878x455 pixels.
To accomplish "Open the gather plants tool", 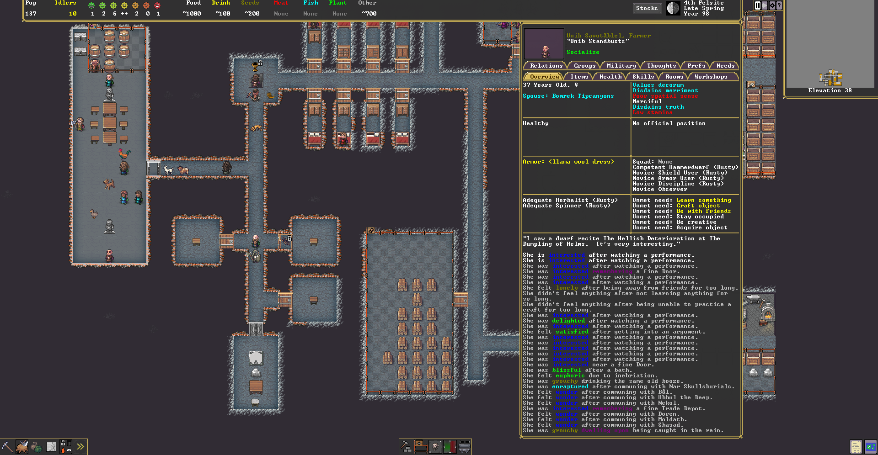I will pos(36,447).
